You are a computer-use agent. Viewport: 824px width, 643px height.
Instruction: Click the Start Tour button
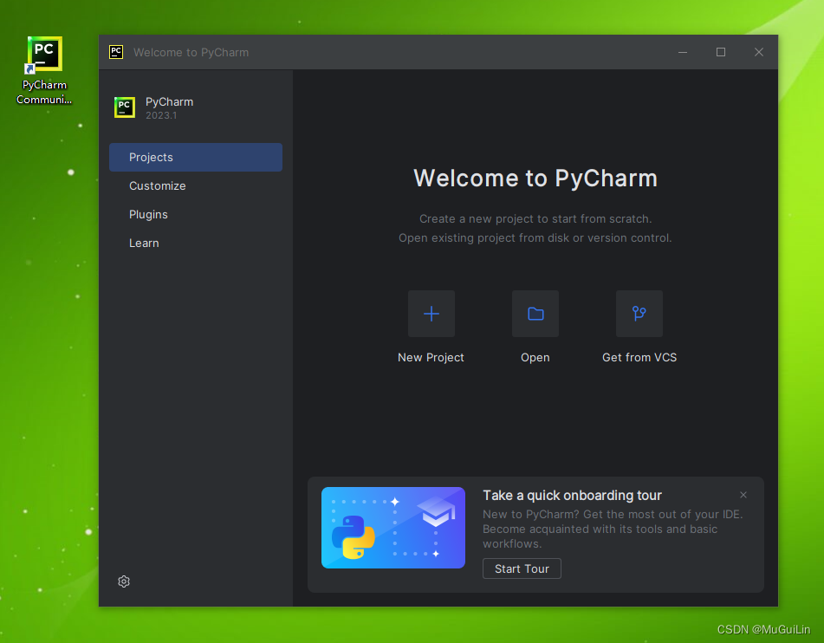tap(522, 568)
